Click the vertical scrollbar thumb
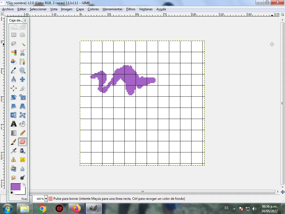This screenshot has height=214, width=285. pos(282,103)
